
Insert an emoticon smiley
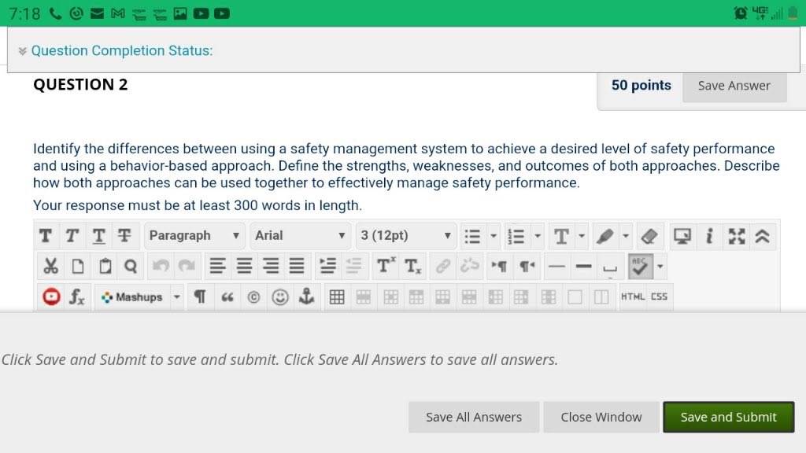coord(280,296)
